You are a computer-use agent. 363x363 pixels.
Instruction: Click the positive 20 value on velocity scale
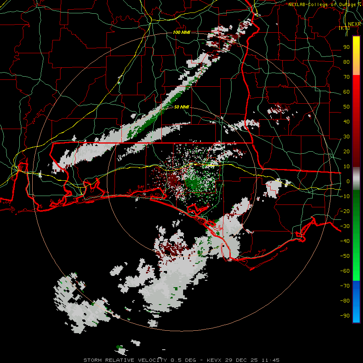(x=346, y=152)
